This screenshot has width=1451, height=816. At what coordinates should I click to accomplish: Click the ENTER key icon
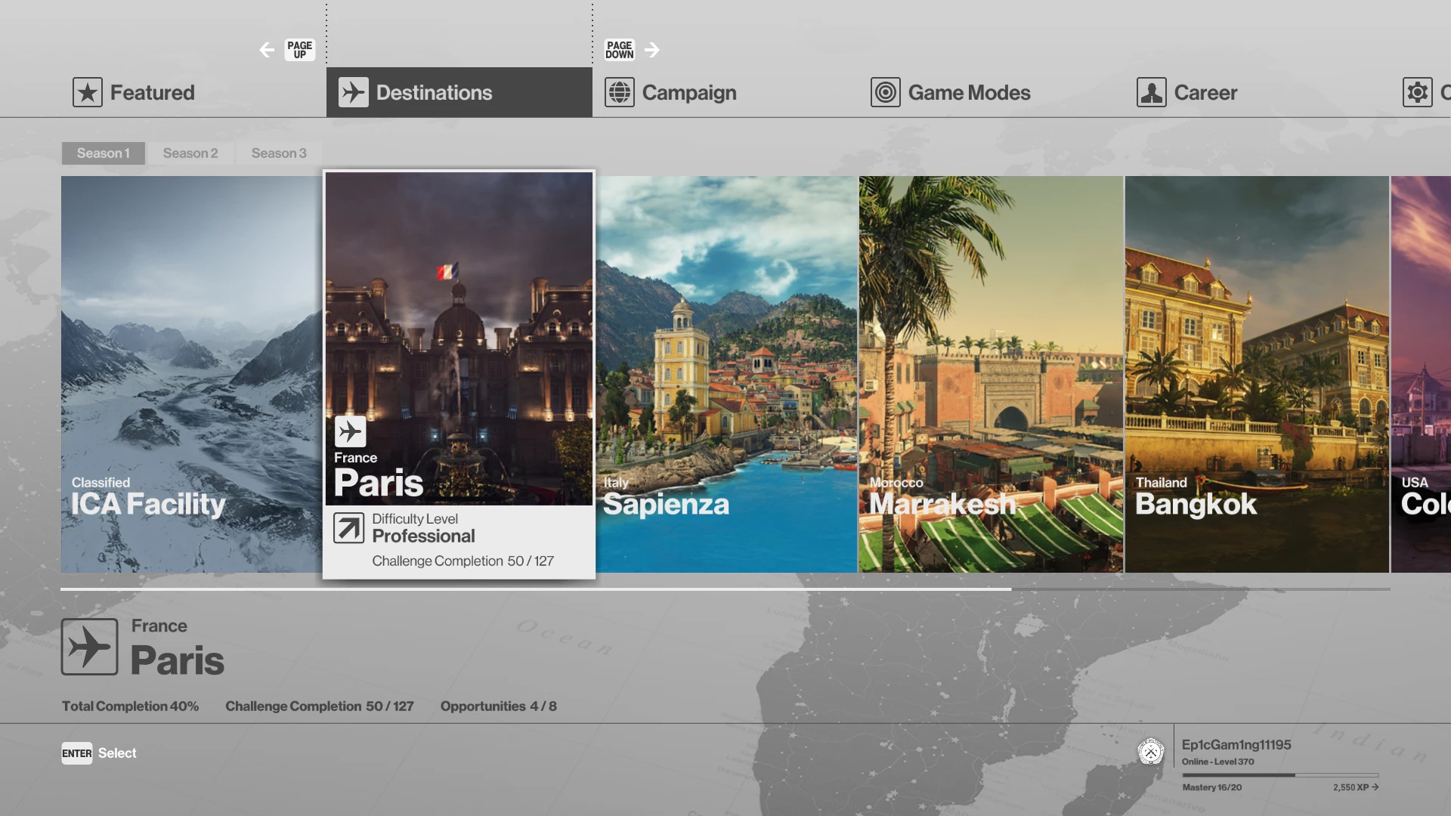77,753
